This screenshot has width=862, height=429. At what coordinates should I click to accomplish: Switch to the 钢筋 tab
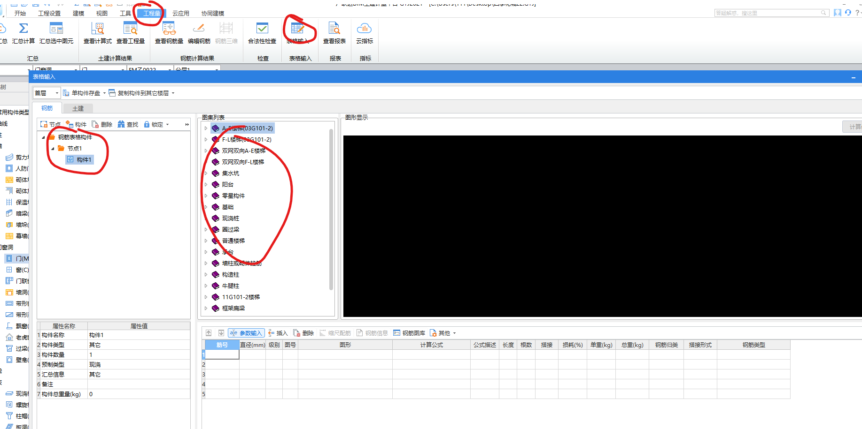(47, 108)
